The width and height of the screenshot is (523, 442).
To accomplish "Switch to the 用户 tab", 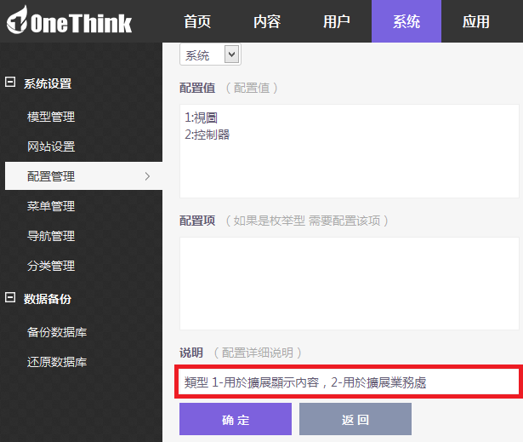I will pos(337,21).
